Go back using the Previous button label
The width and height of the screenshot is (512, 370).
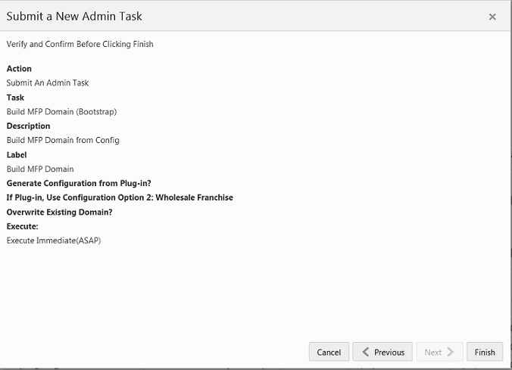(x=389, y=352)
